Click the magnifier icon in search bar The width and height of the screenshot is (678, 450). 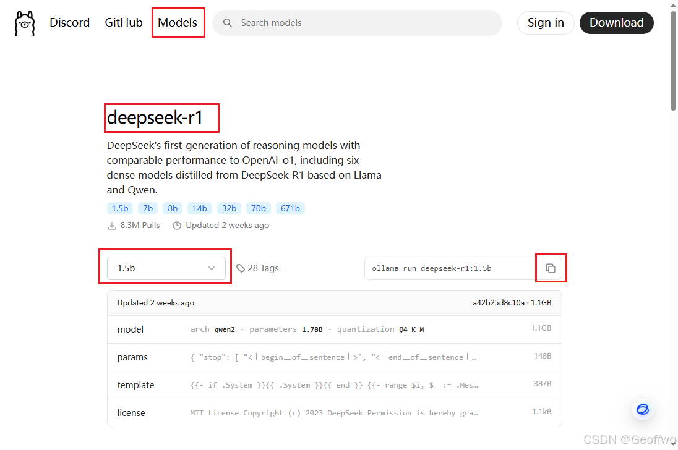pyautogui.click(x=228, y=23)
